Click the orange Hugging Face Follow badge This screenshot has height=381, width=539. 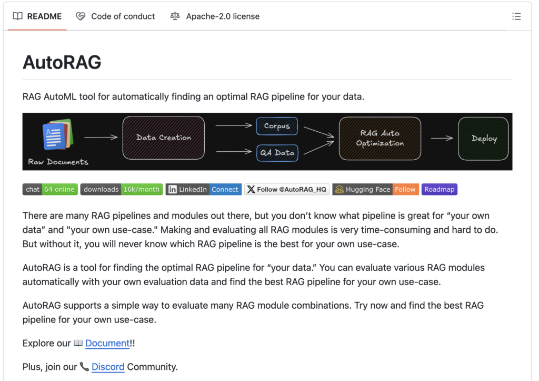coord(405,190)
